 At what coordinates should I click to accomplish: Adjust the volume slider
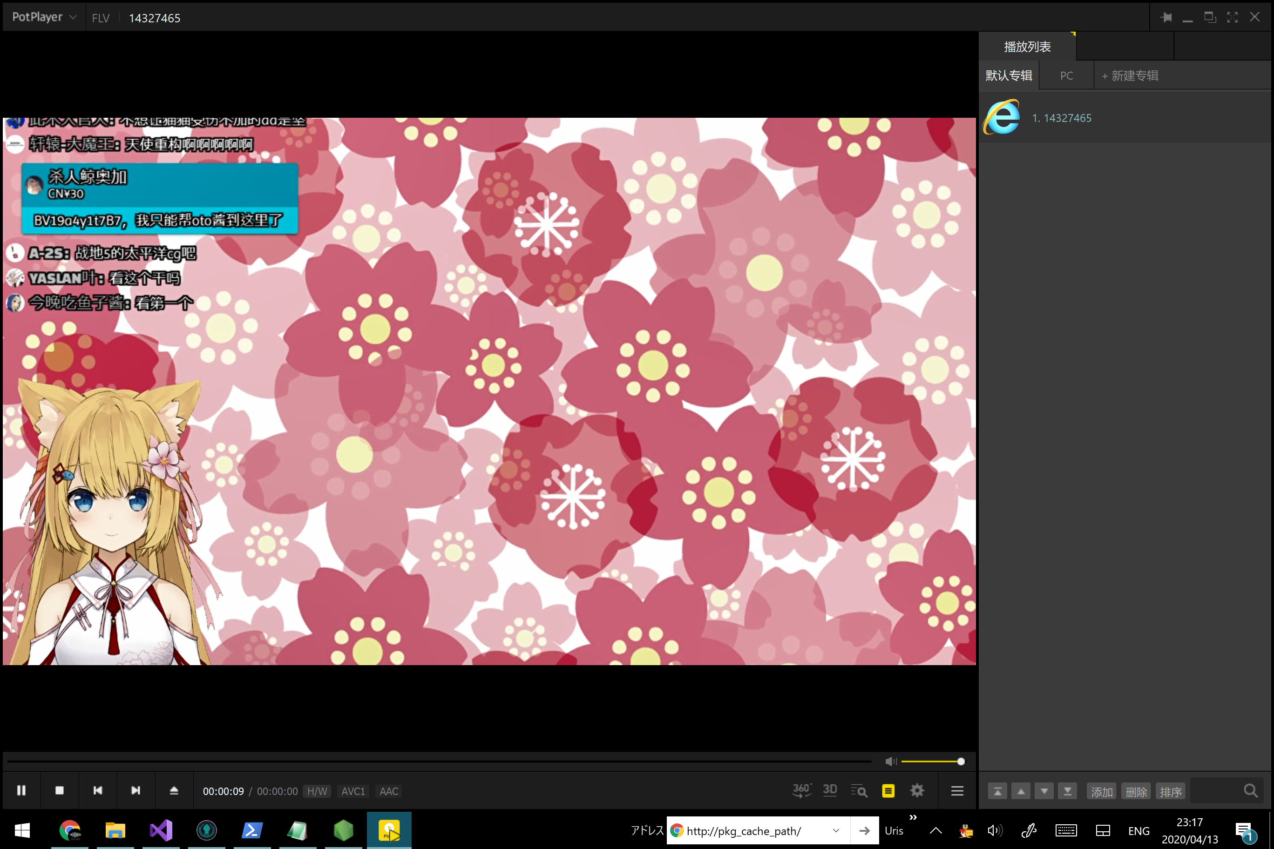click(x=932, y=762)
